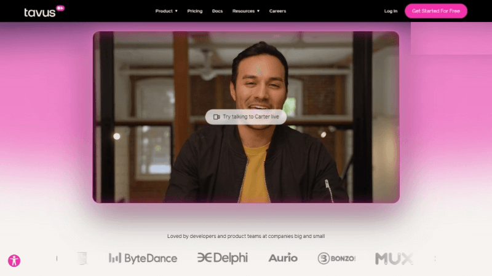Go to the Docs page
This screenshot has width=492, height=276.
pyautogui.click(x=217, y=11)
